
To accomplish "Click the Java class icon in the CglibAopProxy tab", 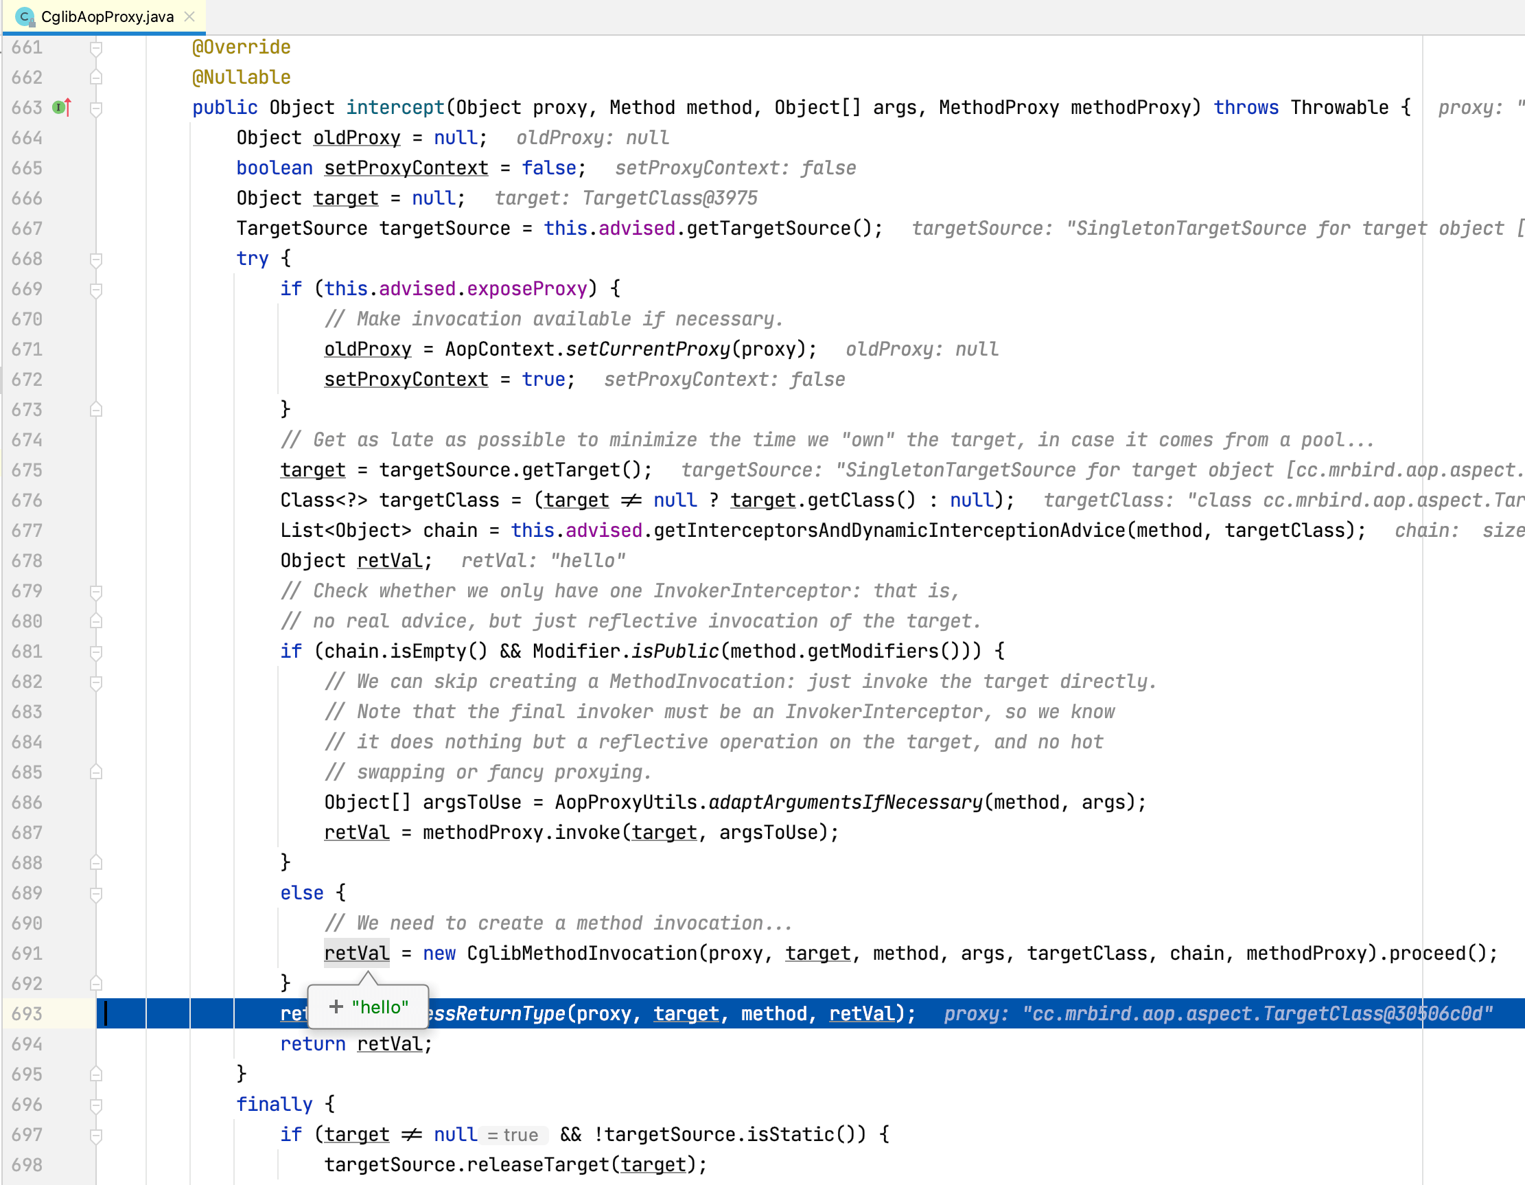I will point(25,16).
